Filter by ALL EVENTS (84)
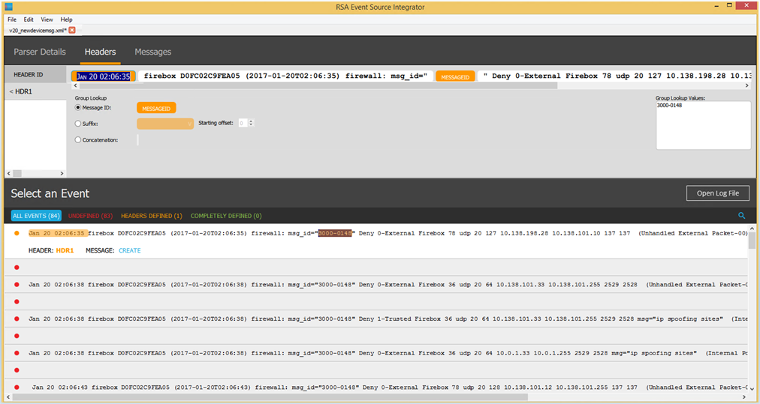Image resolution: width=760 pixels, height=404 pixels. [x=36, y=216]
